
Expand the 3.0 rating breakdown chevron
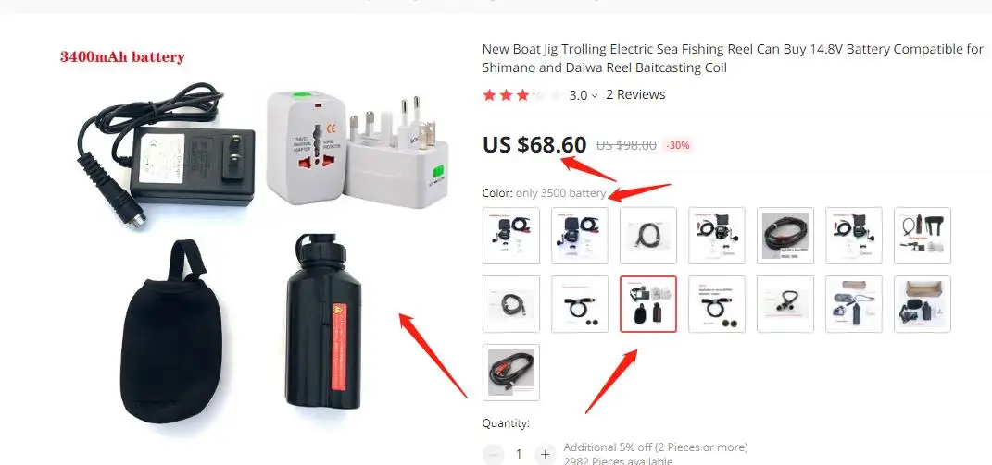594,96
